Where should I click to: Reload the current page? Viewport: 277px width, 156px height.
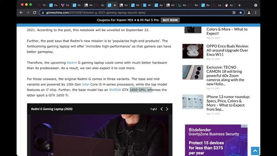click(x=35, y=13)
